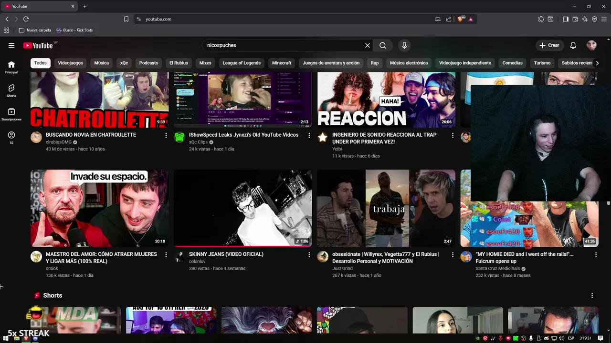The image size is (611, 343).
Task: Clear the search box with the X
Action: click(x=368, y=45)
